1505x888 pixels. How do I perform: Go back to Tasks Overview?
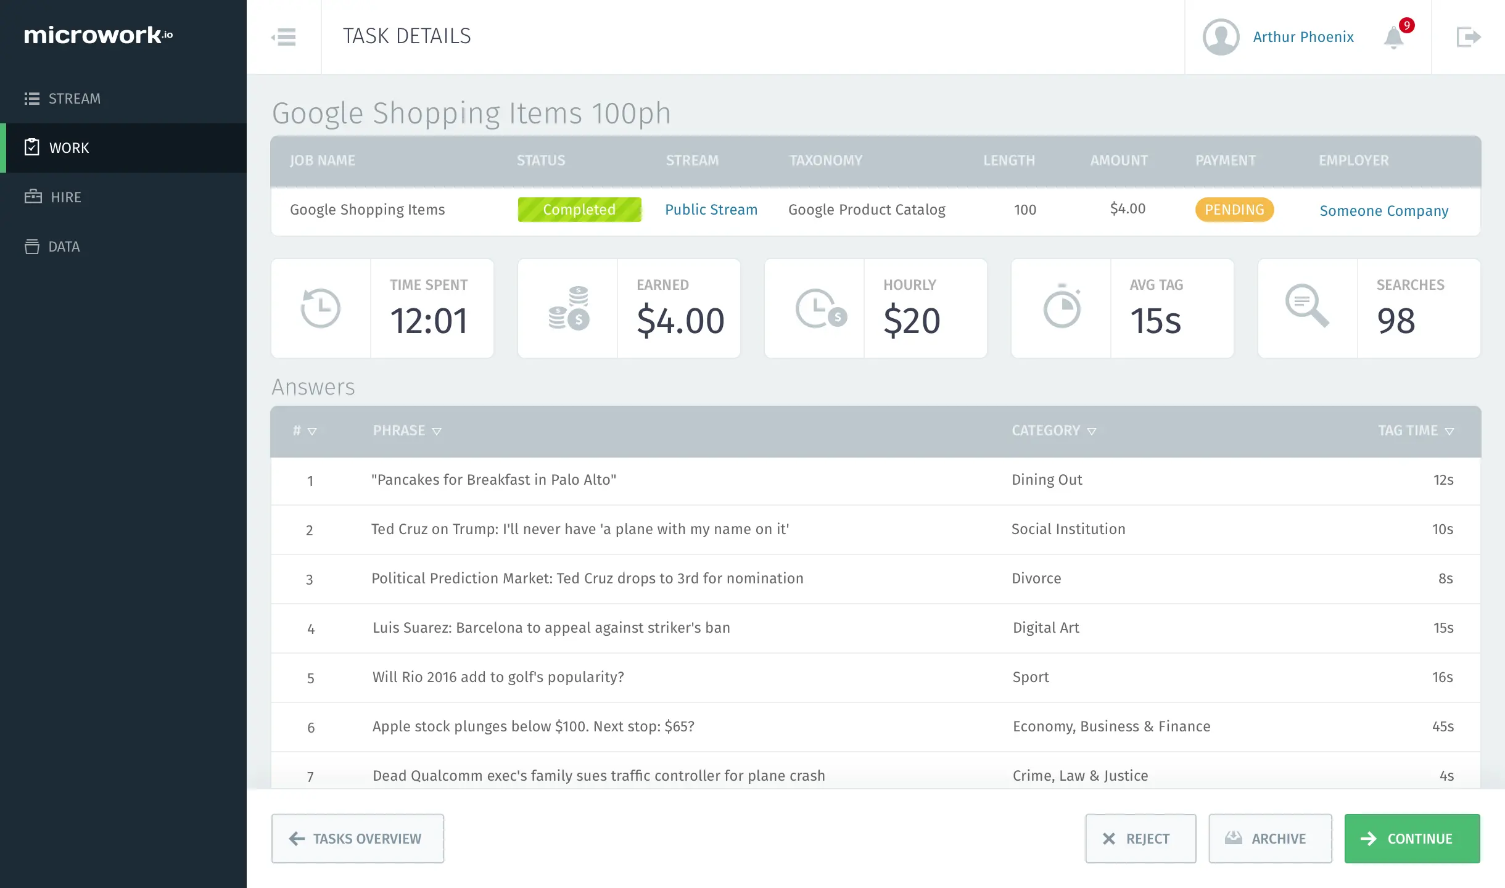click(x=357, y=839)
